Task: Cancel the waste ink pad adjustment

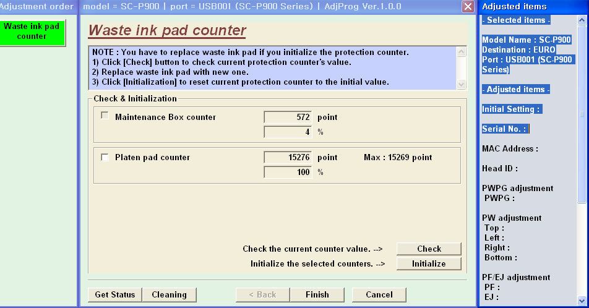Action: point(379,294)
